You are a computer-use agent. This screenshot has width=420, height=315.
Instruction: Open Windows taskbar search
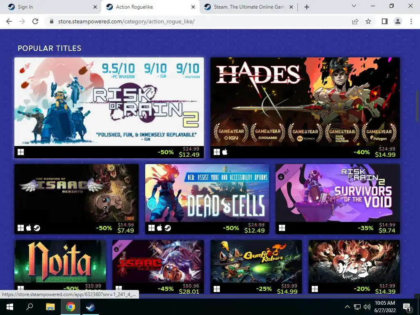pyautogui.click(x=30, y=307)
